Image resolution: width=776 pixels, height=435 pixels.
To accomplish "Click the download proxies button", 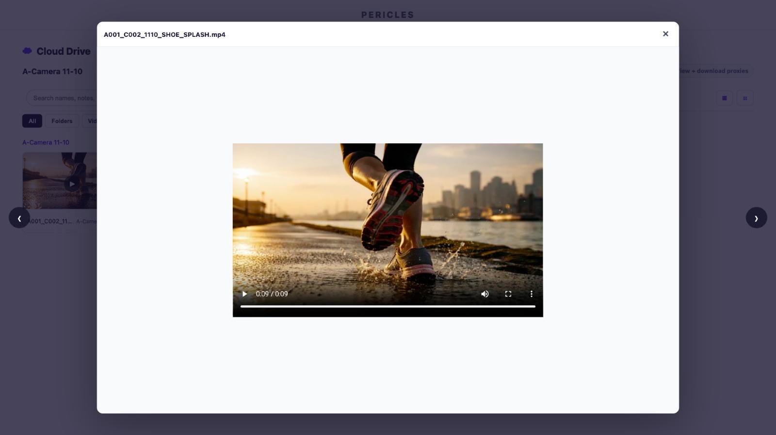I will tap(716, 71).
